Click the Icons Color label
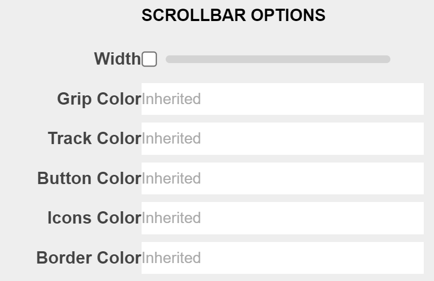Image resolution: width=434 pixels, height=281 pixels. [x=94, y=218]
